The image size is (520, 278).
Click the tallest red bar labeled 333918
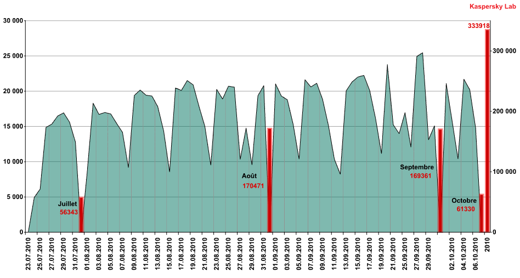[488, 131]
